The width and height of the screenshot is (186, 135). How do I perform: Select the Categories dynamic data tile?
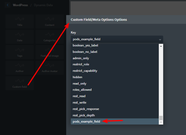pos(50,37)
